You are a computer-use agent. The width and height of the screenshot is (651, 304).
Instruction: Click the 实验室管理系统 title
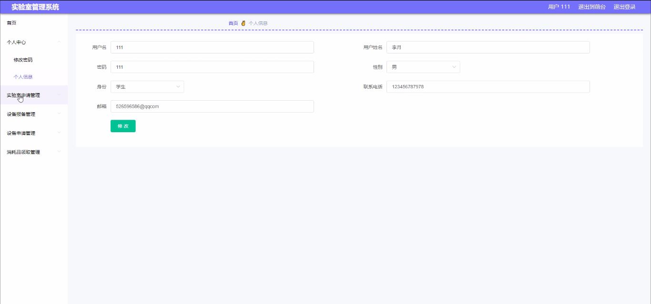click(x=35, y=7)
